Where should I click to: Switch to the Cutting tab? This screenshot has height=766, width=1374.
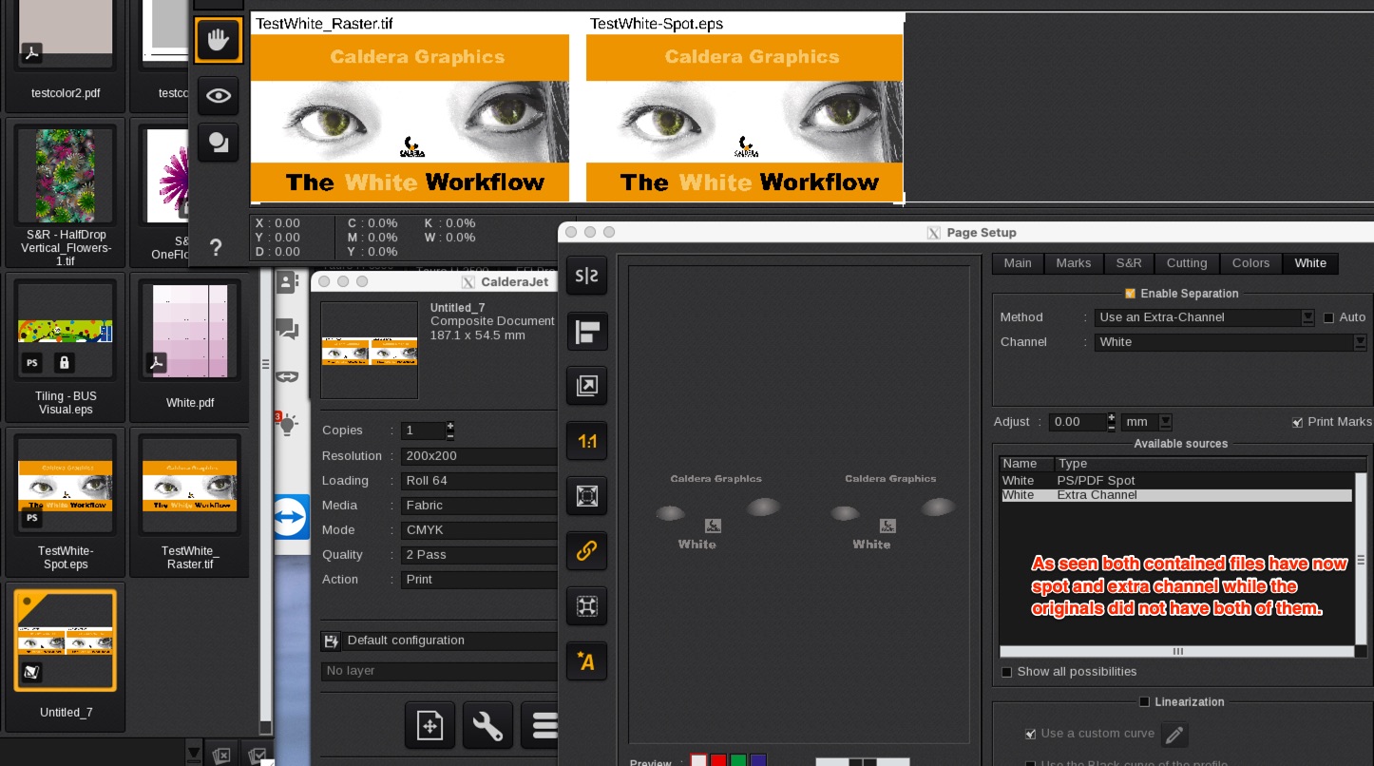pos(1186,263)
